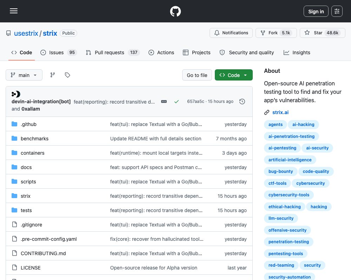Open commit 657aa5c link
The width and height of the screenshot is (351, 280).
point(196,101)
